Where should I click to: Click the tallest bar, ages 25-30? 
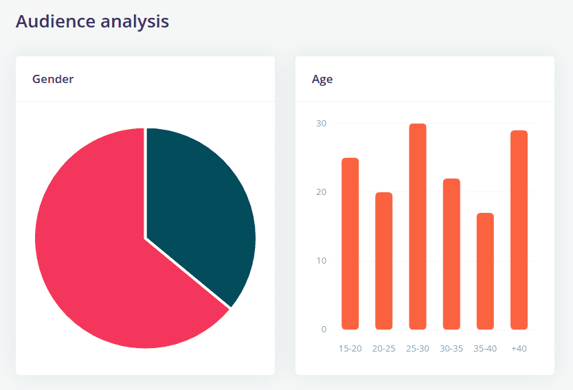coord(418,227)
